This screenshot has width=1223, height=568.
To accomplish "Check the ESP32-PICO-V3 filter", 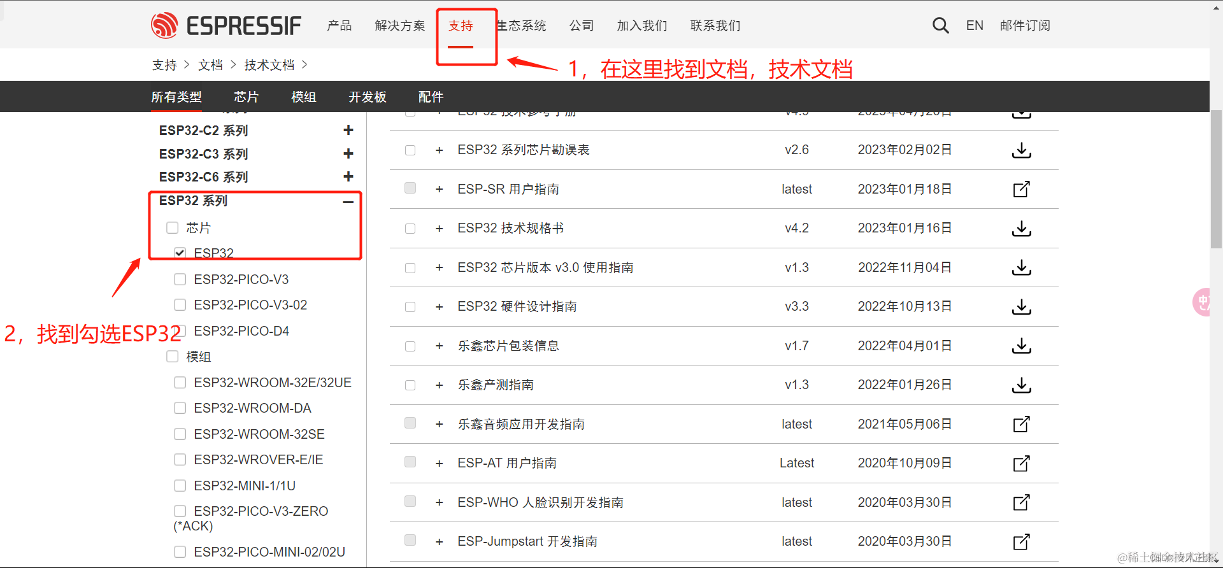I will point(180,280).
